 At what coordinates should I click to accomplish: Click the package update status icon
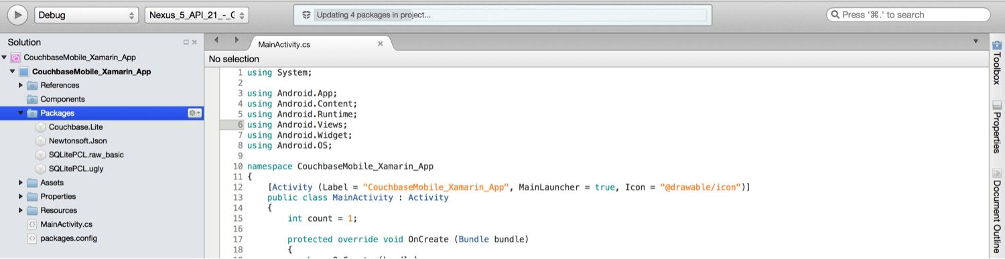pos(306,15)
